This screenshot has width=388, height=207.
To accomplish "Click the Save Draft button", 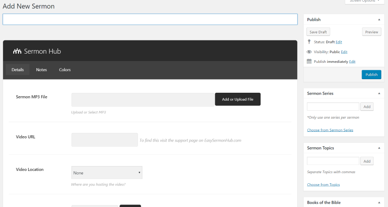I will (318, 32).
